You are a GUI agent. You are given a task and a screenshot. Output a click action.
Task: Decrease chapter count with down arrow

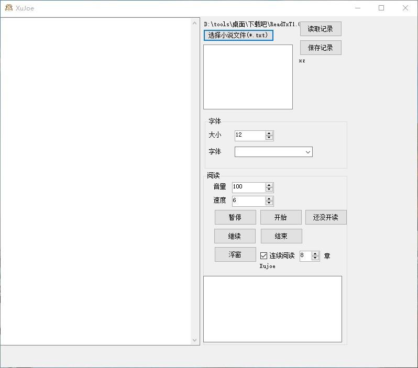tap(315, 258)
